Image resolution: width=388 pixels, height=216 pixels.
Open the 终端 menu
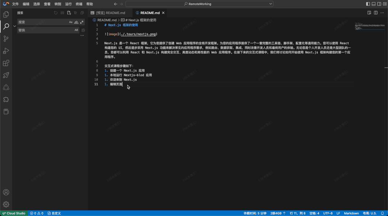point(79,4)
